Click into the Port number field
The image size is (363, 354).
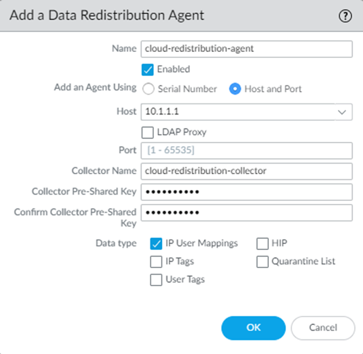click(x=246, y=151)
